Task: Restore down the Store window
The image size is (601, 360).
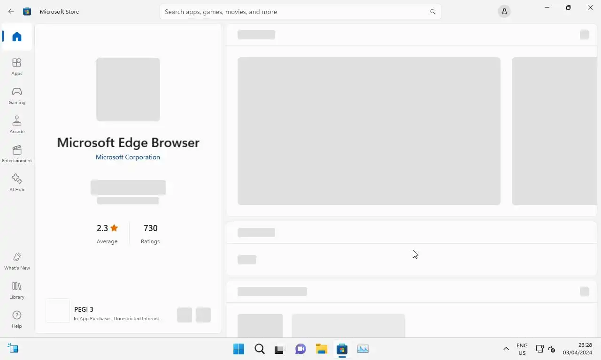Action: pos(568,7)
